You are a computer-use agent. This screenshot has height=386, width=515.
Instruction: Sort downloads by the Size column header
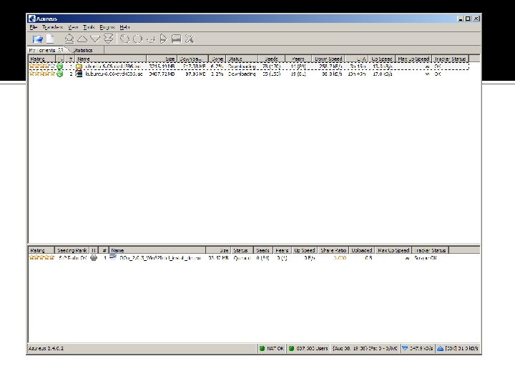162,59
